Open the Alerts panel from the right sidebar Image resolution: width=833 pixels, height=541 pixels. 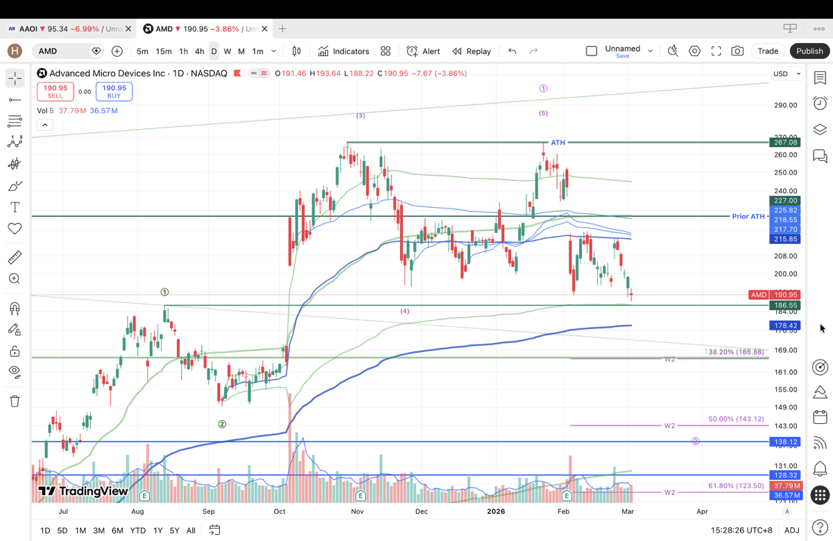(x=820, y=103)
